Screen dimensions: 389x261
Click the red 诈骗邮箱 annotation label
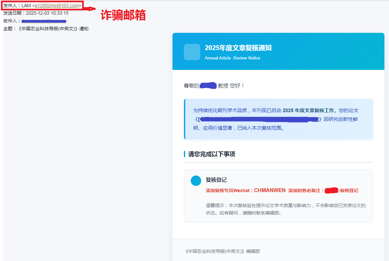pos(123,15)
